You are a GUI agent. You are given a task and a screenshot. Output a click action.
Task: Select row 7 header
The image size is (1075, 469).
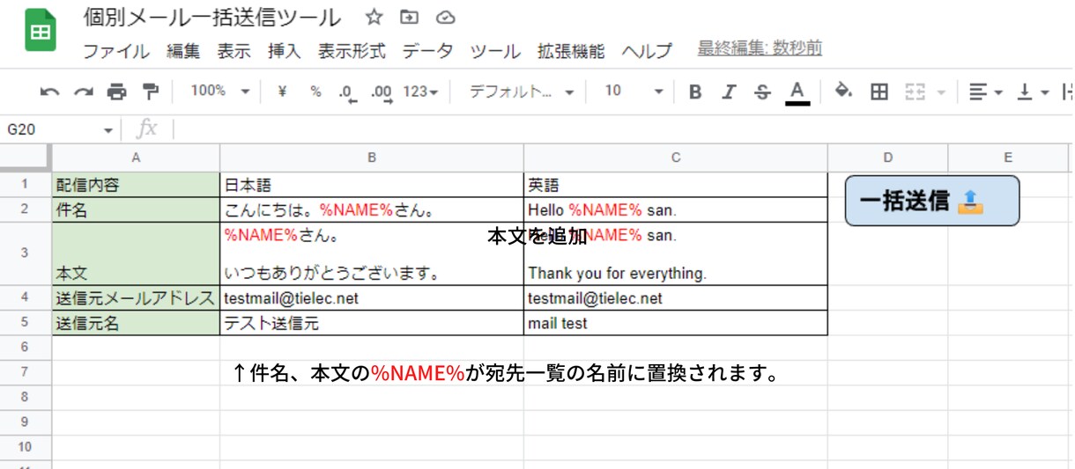(x=26, y=372)
